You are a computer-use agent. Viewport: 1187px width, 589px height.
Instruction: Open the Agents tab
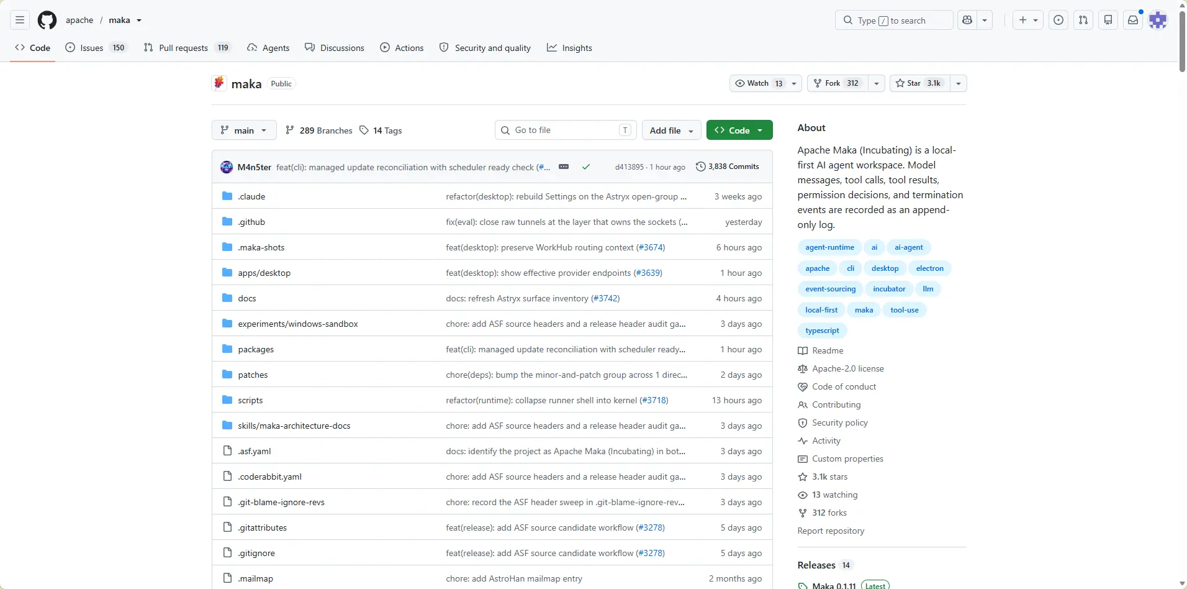click(x=268, y=48)
